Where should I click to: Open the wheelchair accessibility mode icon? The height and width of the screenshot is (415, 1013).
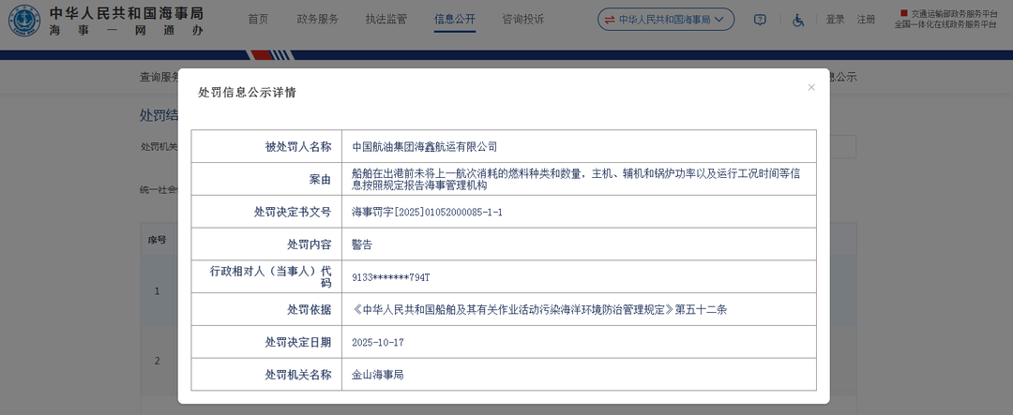coord(798,20)
